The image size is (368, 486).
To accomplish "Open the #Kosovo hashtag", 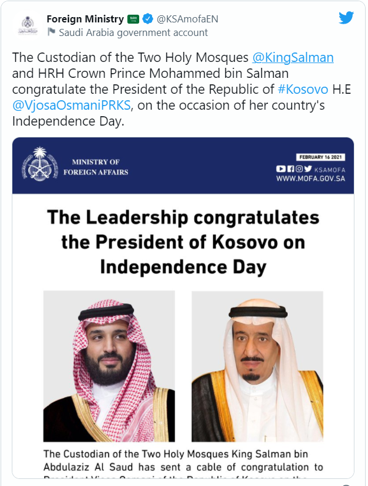I will coord(303,89).
